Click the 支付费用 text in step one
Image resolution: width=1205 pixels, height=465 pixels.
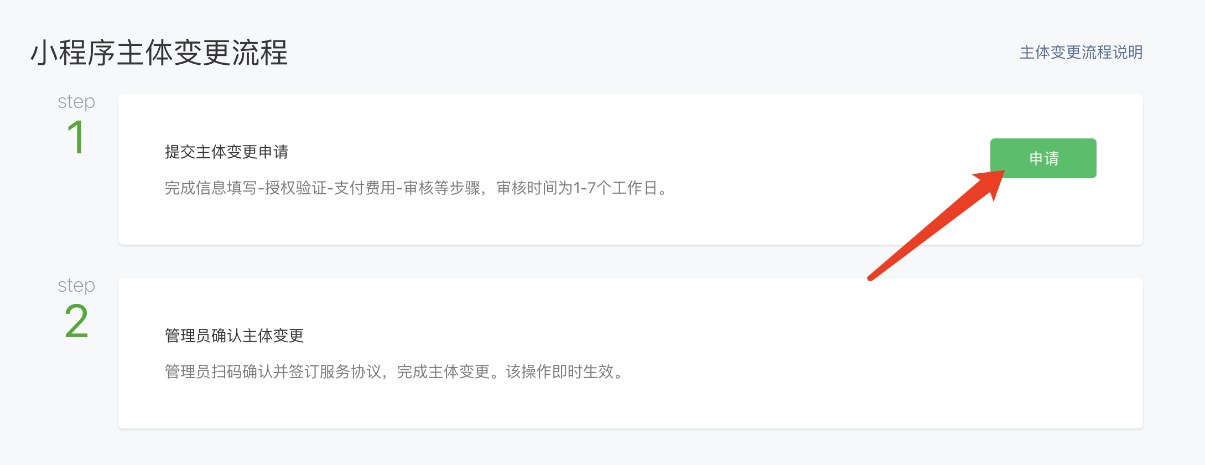click(x=365, y=188)
